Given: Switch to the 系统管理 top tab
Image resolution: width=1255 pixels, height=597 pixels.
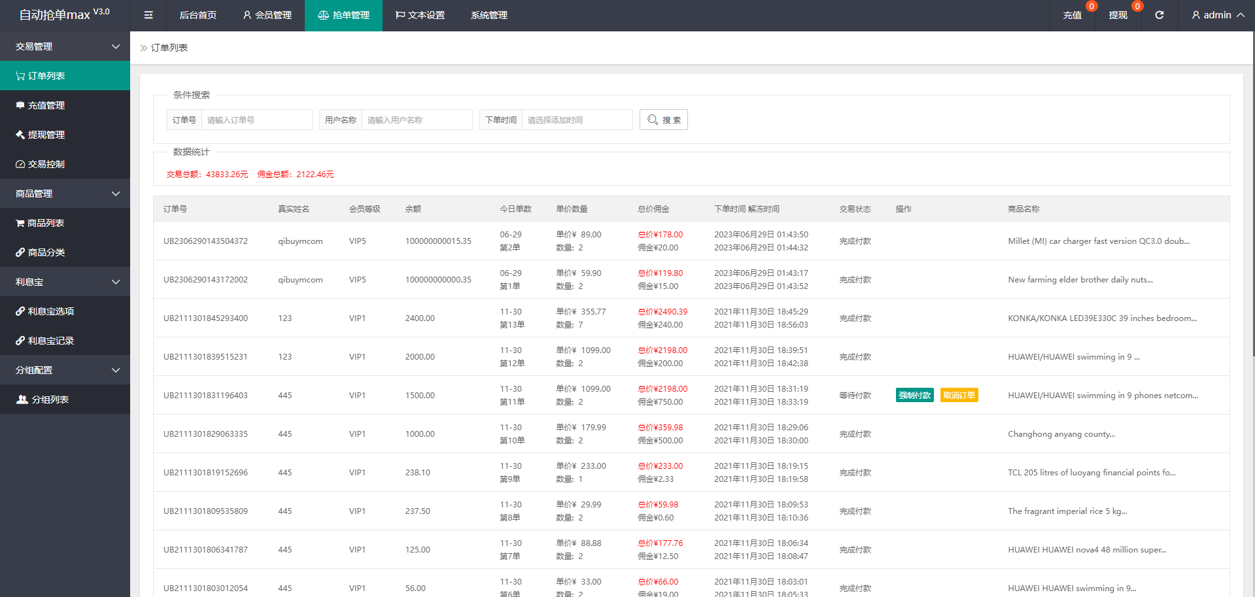Looking at the screenshot, I should coord(489,15).
